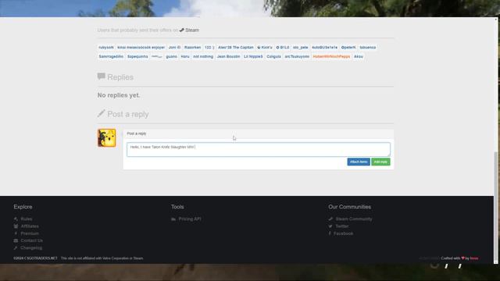Click the Affiliates icon in footer
This screenshot has width=500, height=281.
16,226
